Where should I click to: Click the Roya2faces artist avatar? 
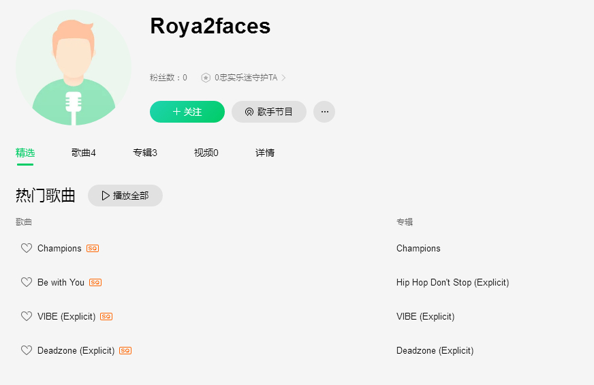tap(74, 67)
